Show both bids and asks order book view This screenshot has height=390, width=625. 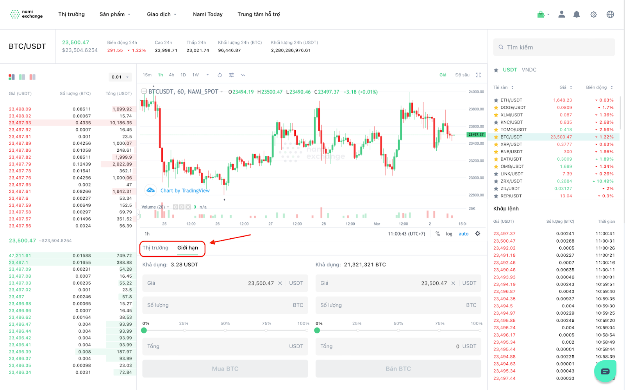[12, 77]
